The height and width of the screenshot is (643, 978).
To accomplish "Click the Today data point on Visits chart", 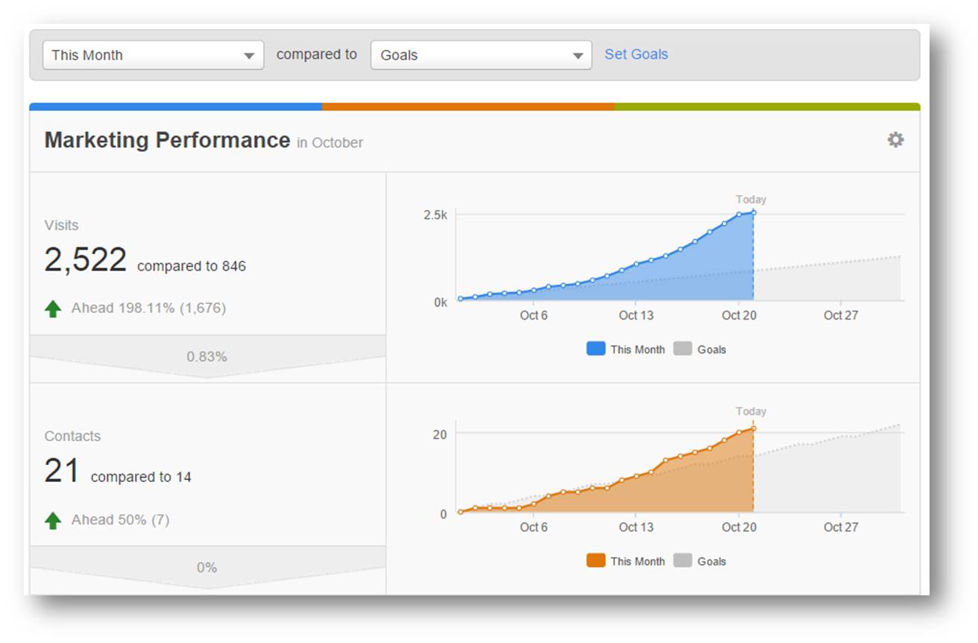I will pyautogui.click(x=754, y=212).
